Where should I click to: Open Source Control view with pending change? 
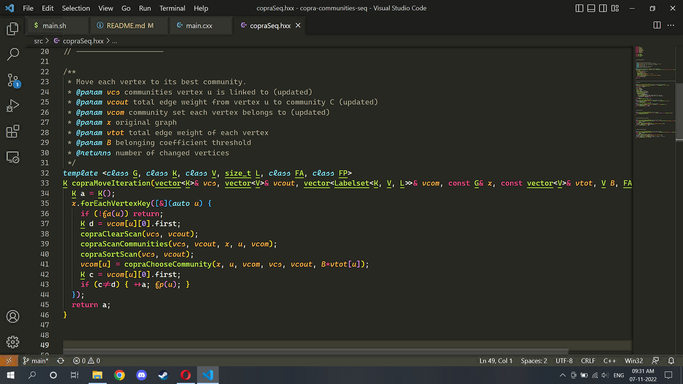click(13, 80)
